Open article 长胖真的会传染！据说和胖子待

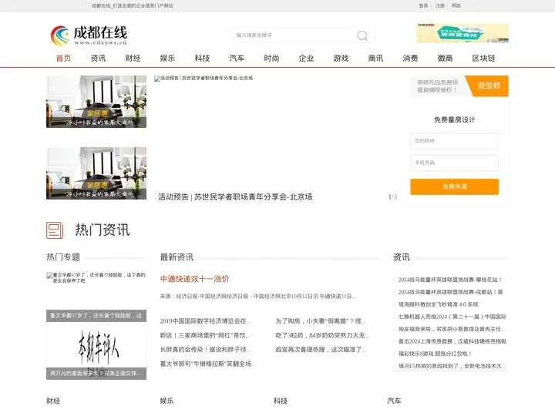(205, 350)
